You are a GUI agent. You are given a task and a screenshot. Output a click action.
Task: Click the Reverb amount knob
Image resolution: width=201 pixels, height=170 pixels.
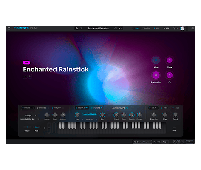click(175, 115)
